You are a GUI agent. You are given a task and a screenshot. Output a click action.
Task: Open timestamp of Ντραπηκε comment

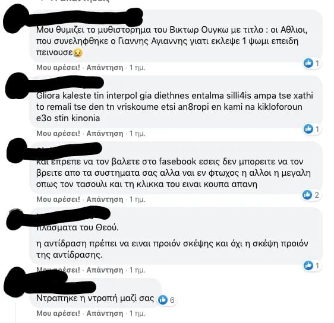pyautogui.click(x=137, y=313)
